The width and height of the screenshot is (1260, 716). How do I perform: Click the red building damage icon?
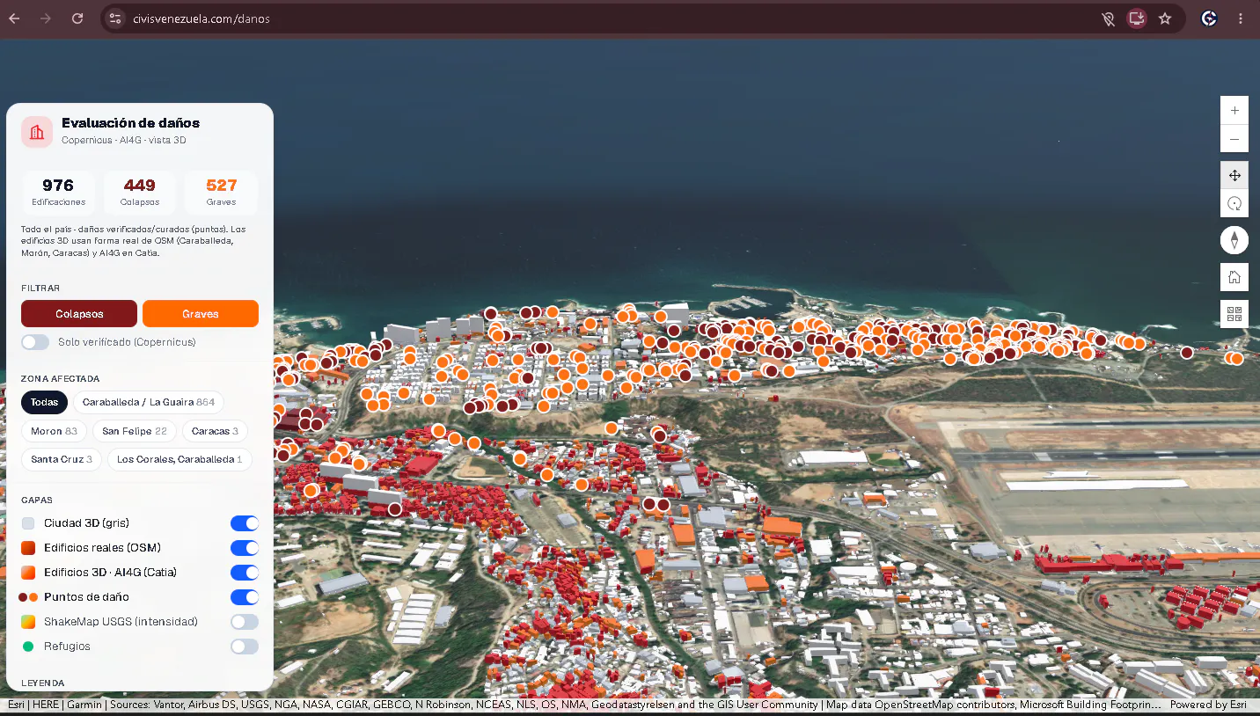tap(37, 132)
